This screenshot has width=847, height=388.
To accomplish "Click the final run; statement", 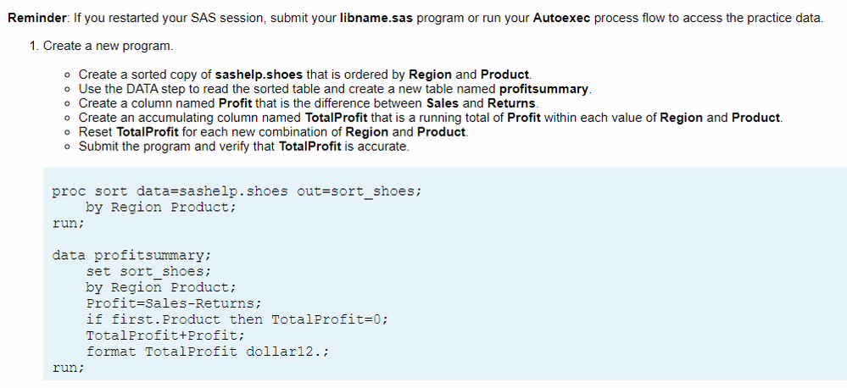I will pyautogui.click(x=69, y=368).
